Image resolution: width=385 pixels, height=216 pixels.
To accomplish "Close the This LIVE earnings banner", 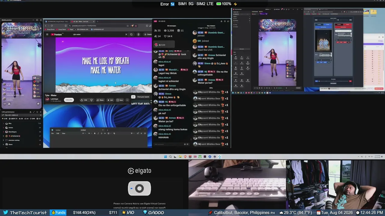I will tap(40, 115).
